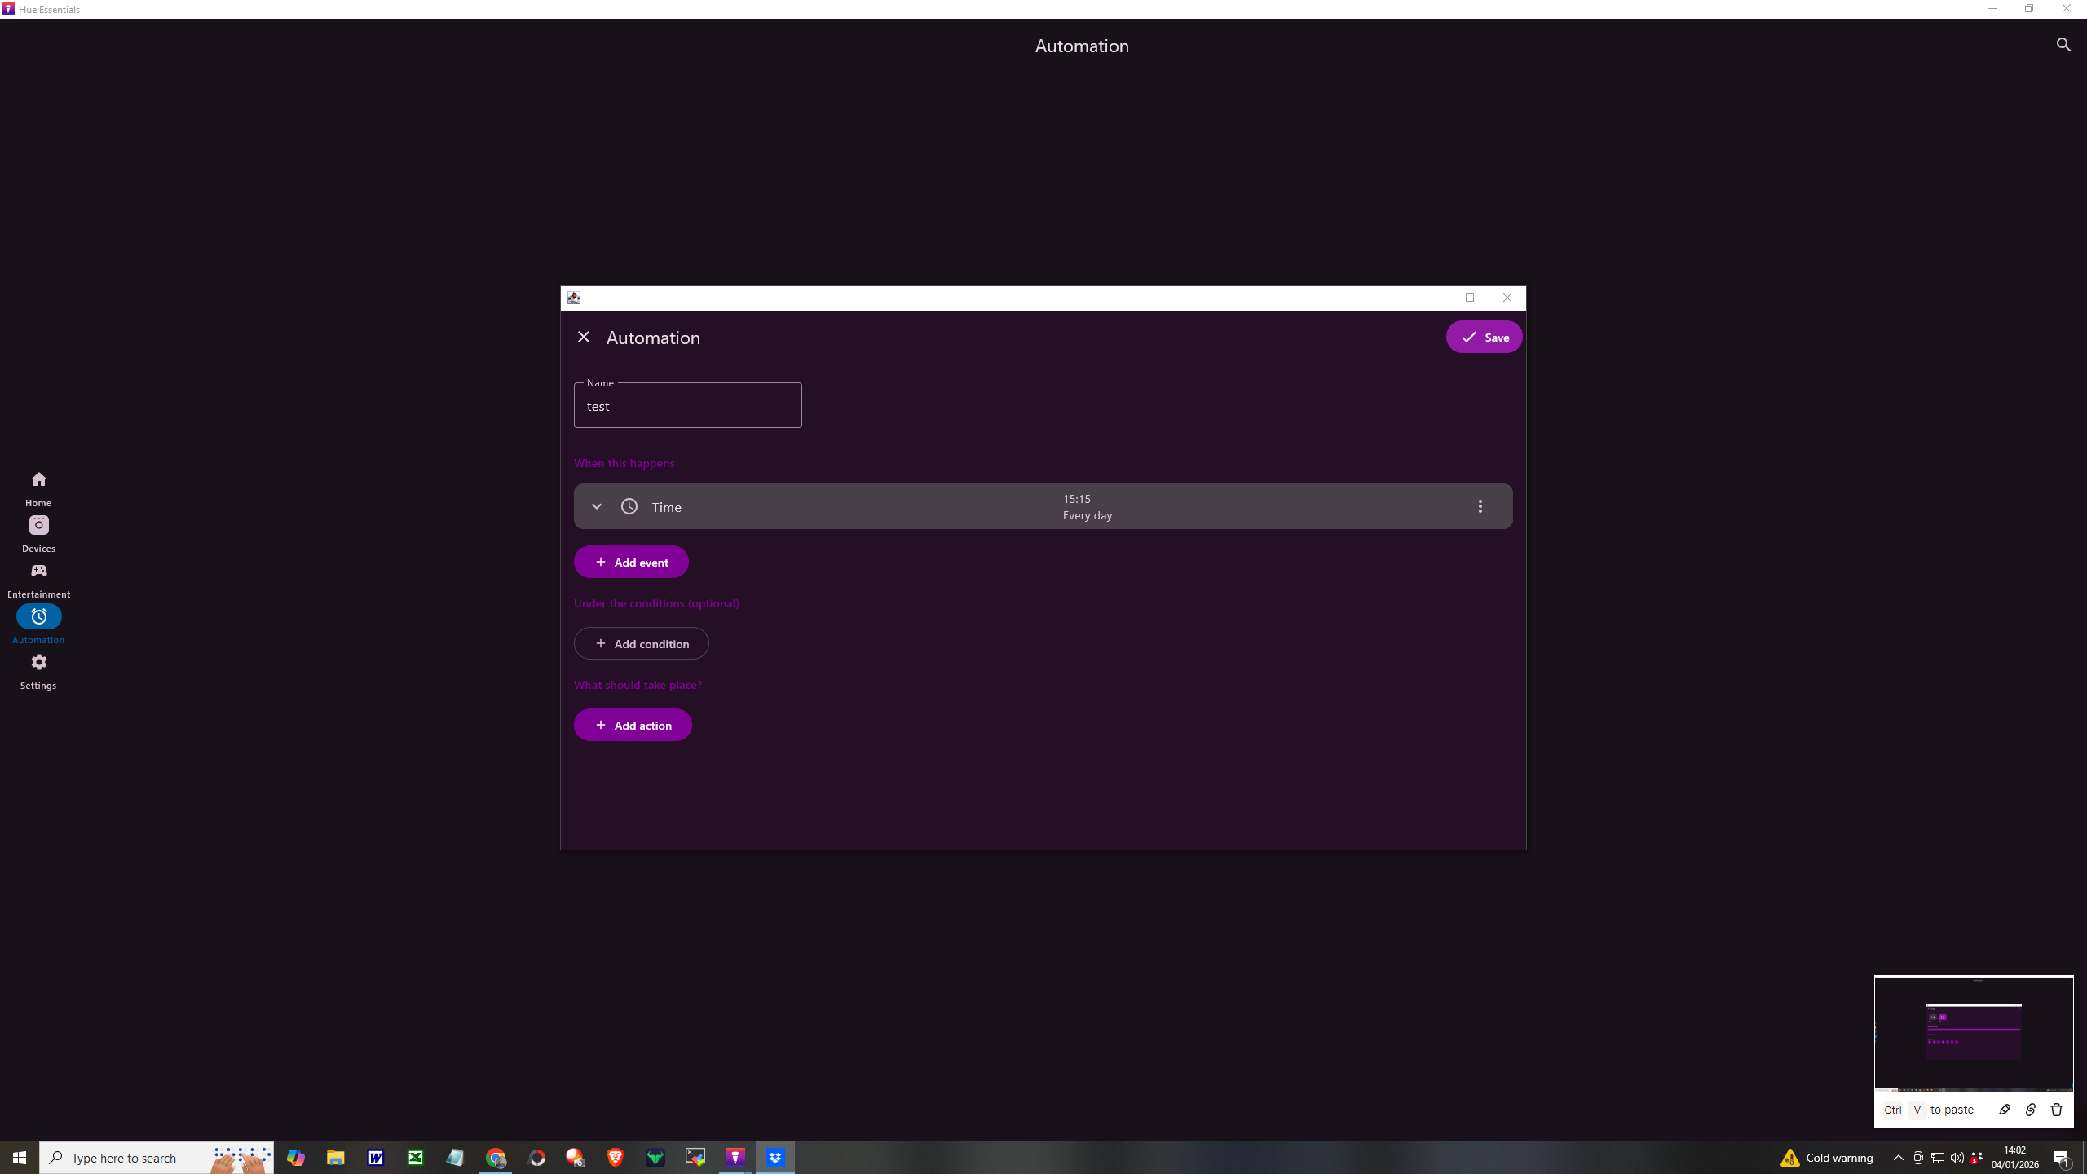This screenshot has width=2087, height=1174.
Task: Open the snip screenshot thumbnail preview
Action: [1973, 1033]
